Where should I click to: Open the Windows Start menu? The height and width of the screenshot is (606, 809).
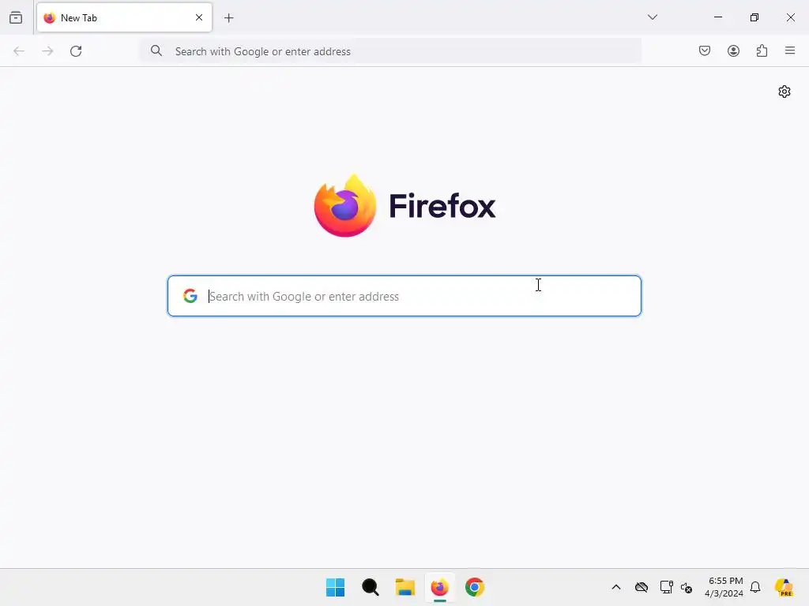[335, 587]
